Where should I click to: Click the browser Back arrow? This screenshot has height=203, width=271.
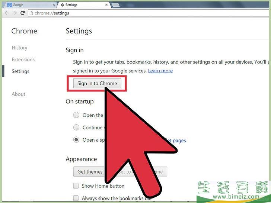click(7, 13)
